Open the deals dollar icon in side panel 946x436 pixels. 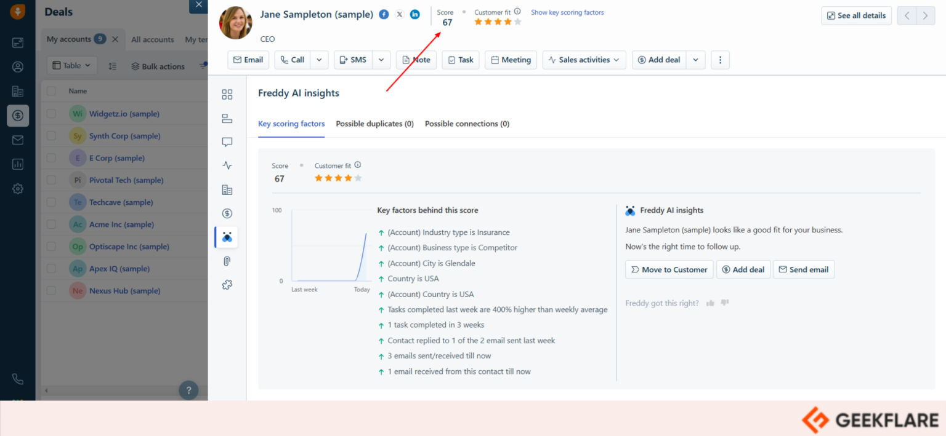click(227, 213)
